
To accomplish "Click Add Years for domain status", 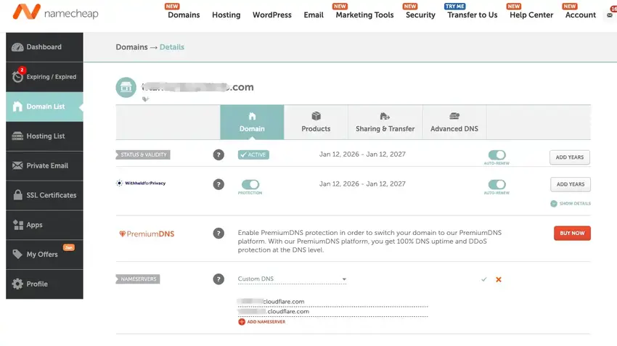I will (569, 157).
